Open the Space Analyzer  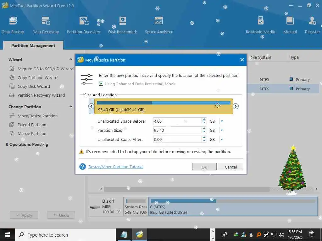pyautogui.click(x=159, y=25)
